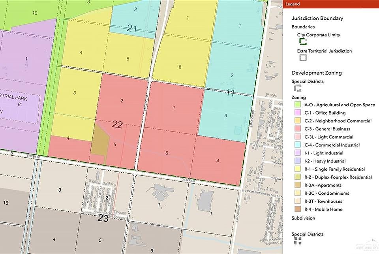
Task: Click the Subdivision legend entry
Action: tap(303, 218)
